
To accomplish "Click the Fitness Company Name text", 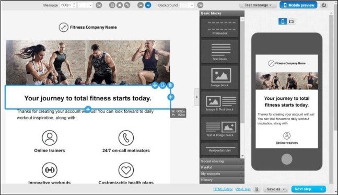I will pyautogui.click(x=94, y=27).
